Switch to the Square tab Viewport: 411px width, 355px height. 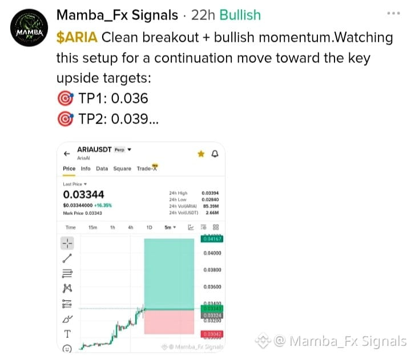coord(122,169)
